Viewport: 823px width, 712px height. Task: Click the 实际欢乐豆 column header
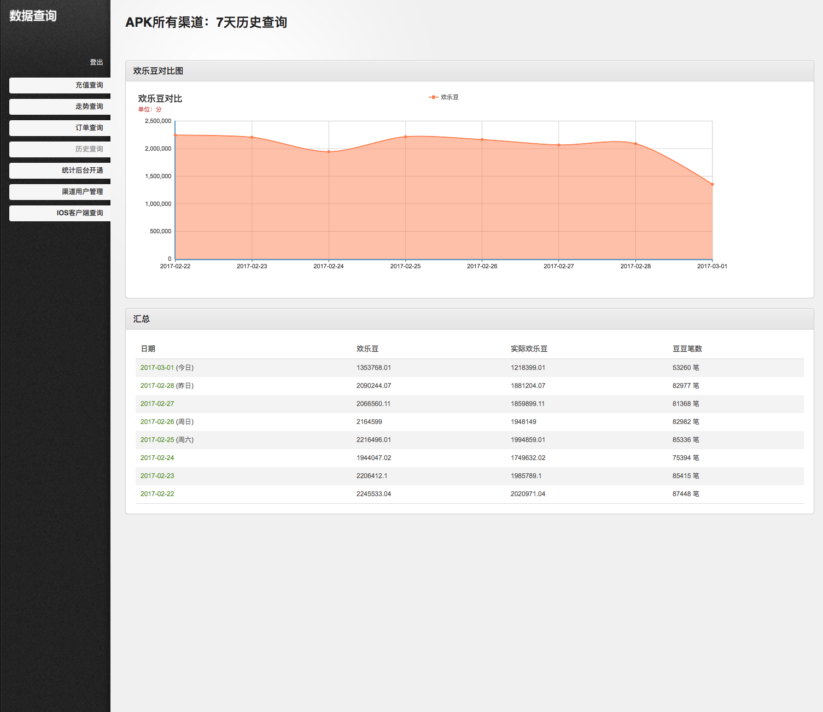[529, 349]
